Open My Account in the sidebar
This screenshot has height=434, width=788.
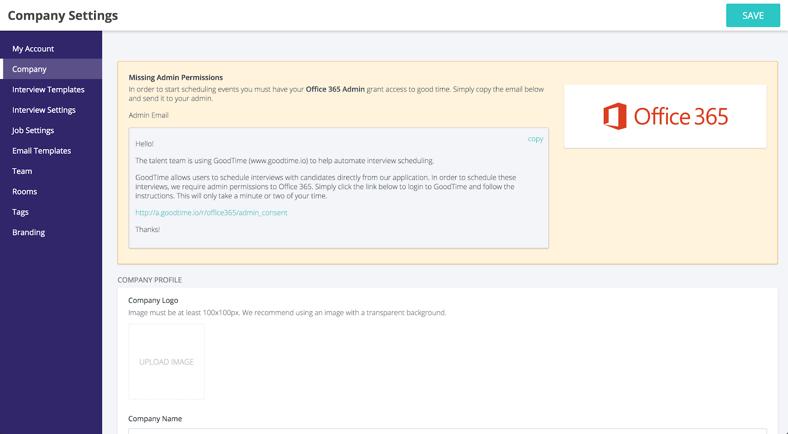(33, 49)
